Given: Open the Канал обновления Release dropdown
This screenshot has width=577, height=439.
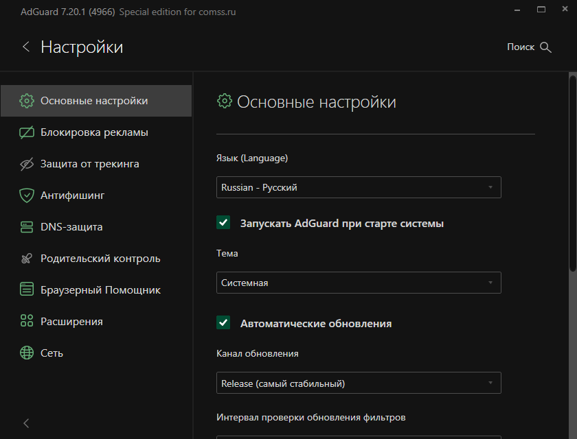Looking at the screenshot, I should [x=358, y=383].
